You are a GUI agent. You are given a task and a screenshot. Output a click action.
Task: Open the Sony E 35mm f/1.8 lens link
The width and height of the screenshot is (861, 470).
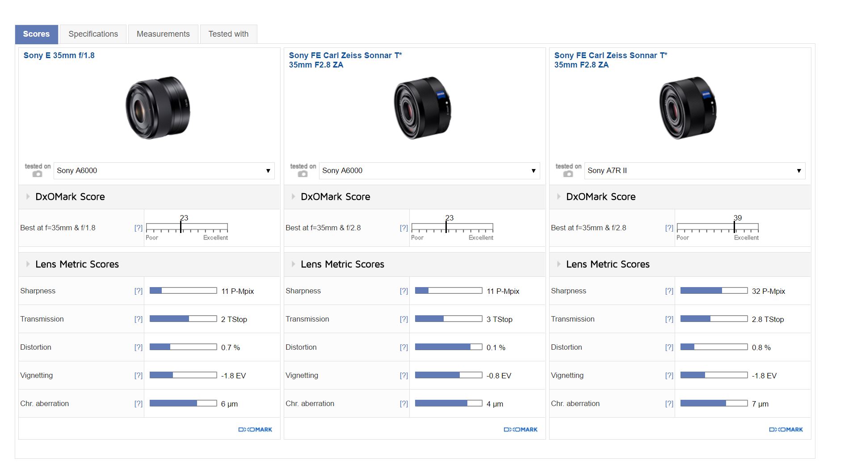tap(59, 55)
